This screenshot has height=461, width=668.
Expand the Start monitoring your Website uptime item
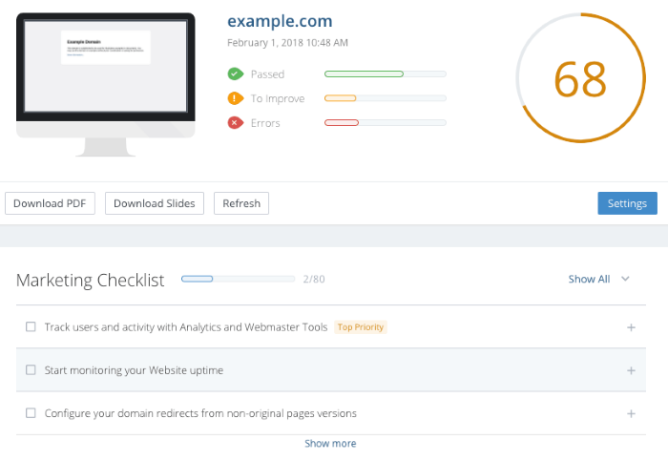134,370
